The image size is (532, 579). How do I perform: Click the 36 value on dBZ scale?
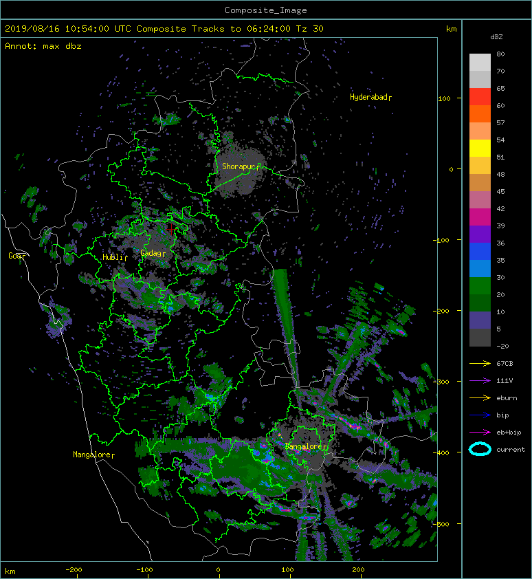coord(500,243)
